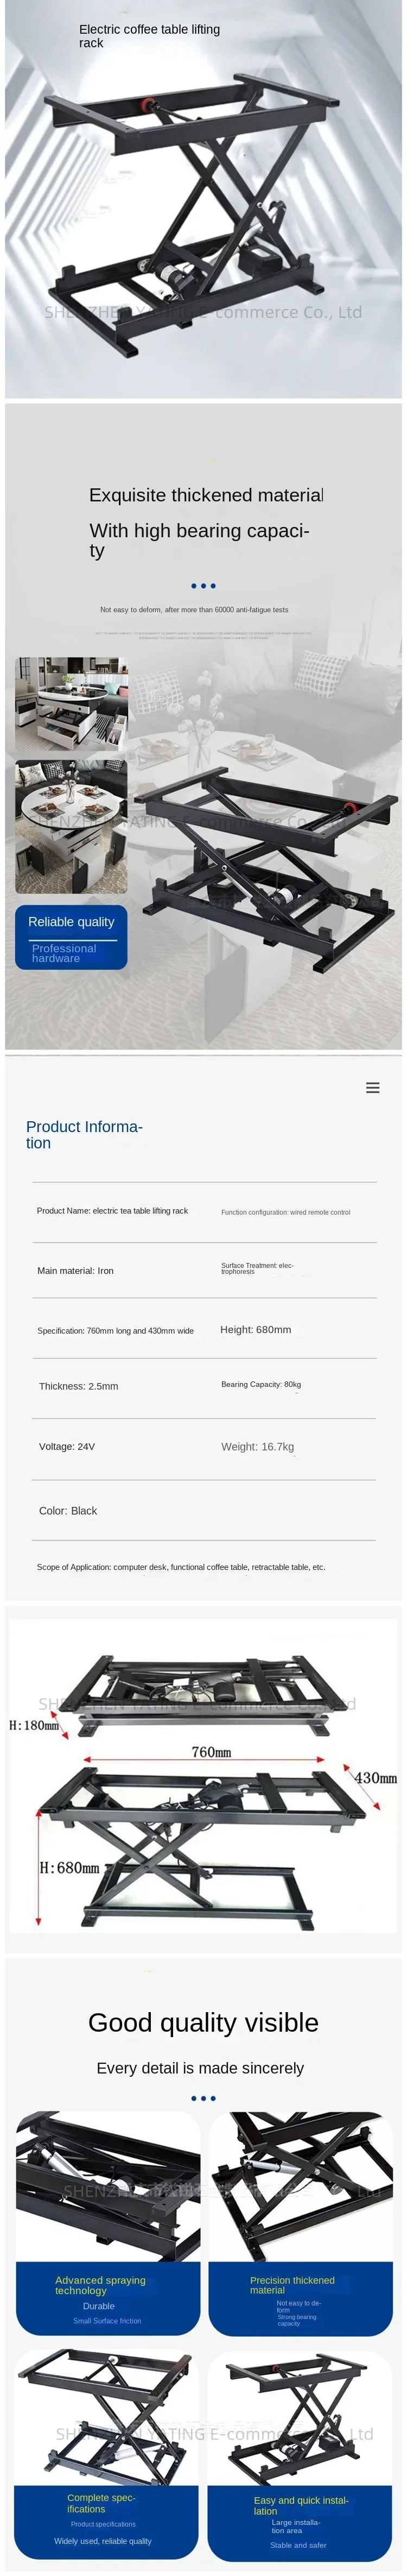Select the Color: Black entry
Viewport: 407px width, 2576px height.
pyautogui.click(x=68, y=1510)
